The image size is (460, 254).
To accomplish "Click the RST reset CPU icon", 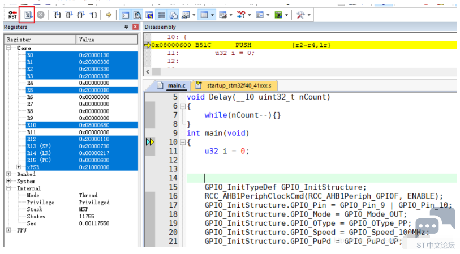I will 12,15.
